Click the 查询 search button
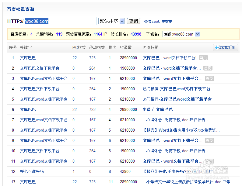 pos(134,21)
